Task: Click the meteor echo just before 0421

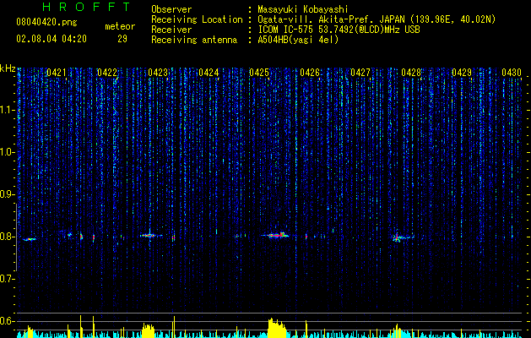Action: pyautogui.click(x=30, y=239)
